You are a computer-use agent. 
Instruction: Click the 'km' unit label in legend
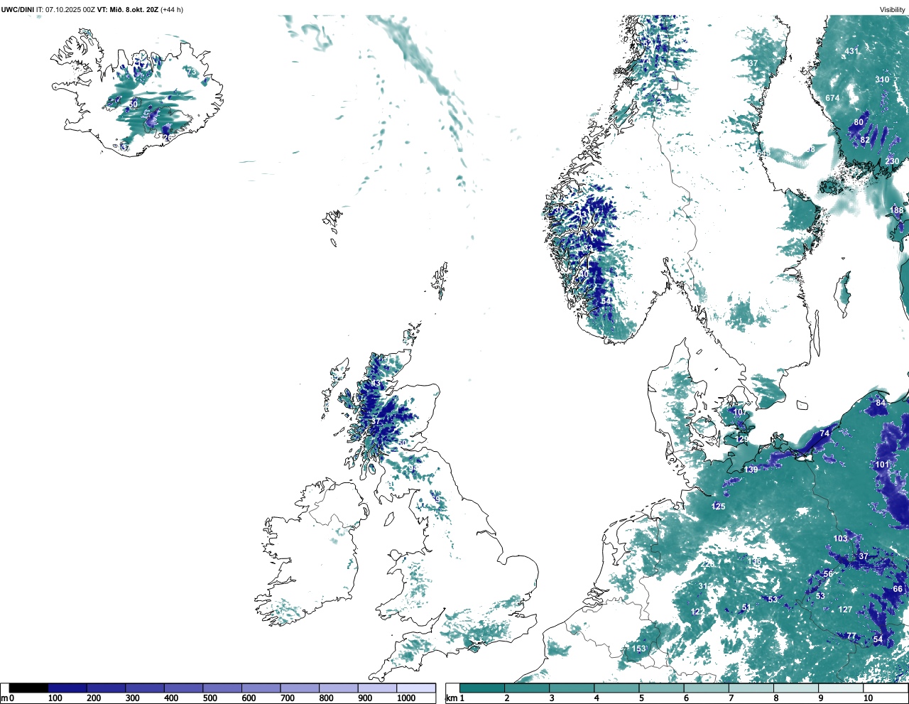click(x=451, y=698)
